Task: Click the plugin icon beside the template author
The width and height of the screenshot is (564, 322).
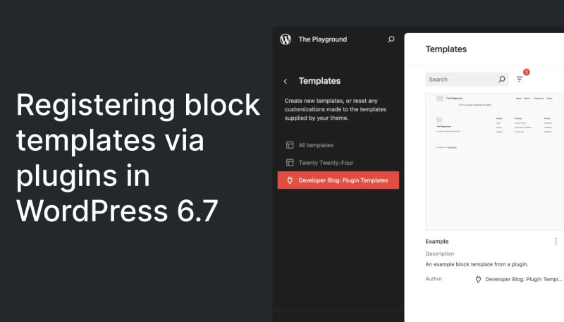Action: click(478, 279)
